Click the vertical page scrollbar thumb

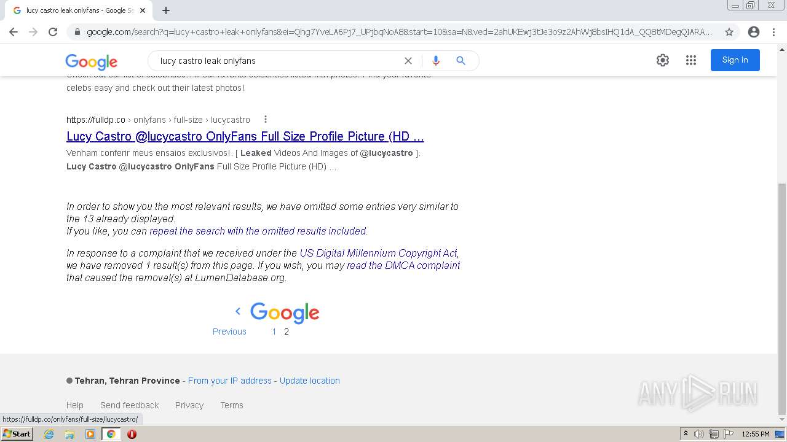coord(782,299)
